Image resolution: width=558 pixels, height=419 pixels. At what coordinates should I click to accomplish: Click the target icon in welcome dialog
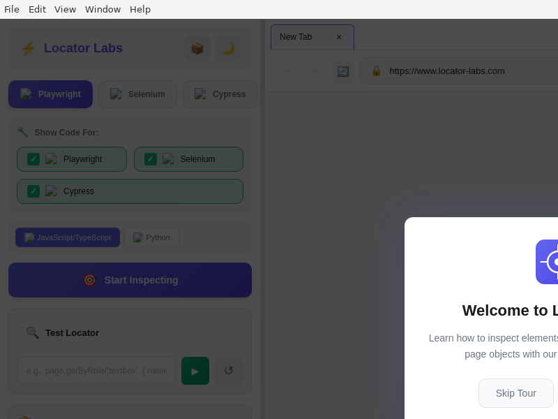click(x=547, y=262)
